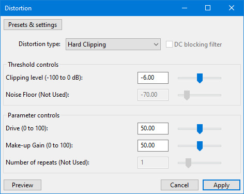Click the Make-up Gain value field

(153, 145)
